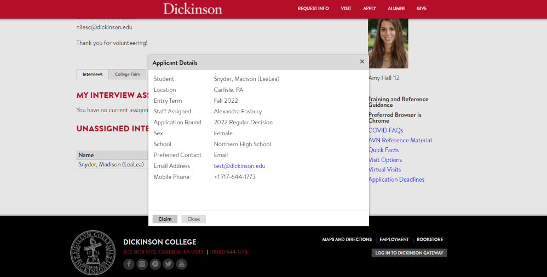Open the Apply menu item
The height and width of the screenshot is (277, 547).
[370, 9]
